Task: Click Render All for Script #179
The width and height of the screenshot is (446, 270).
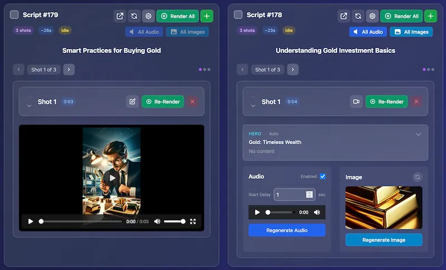Action: click(178, 16)
